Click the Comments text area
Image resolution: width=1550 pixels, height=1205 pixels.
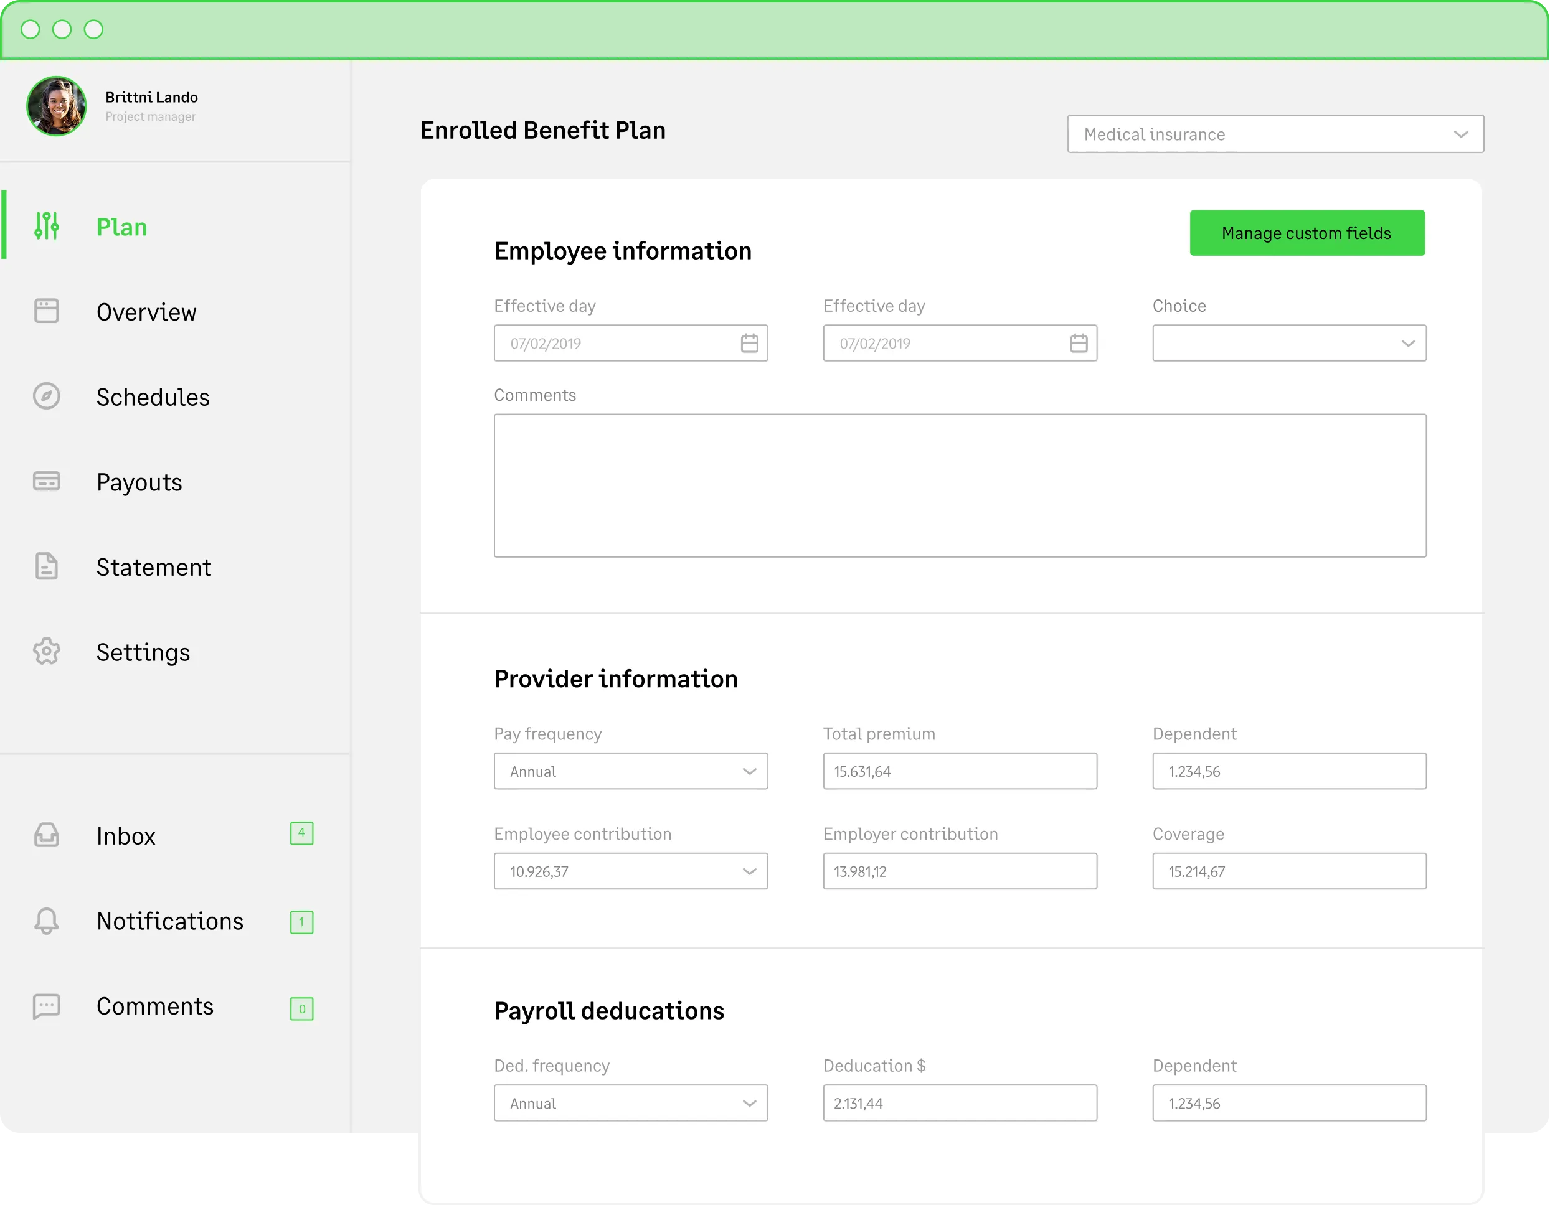pyautogui.click(x=960, y=486)
